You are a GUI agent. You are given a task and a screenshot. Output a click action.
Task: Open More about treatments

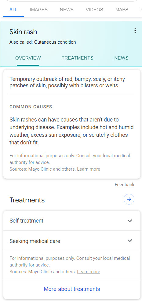72,289
